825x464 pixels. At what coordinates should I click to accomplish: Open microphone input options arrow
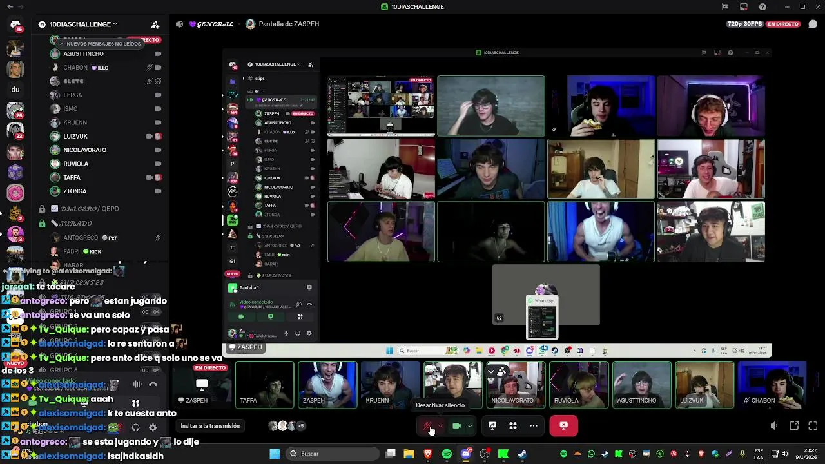pyautogui.click(x=440, y=425)
